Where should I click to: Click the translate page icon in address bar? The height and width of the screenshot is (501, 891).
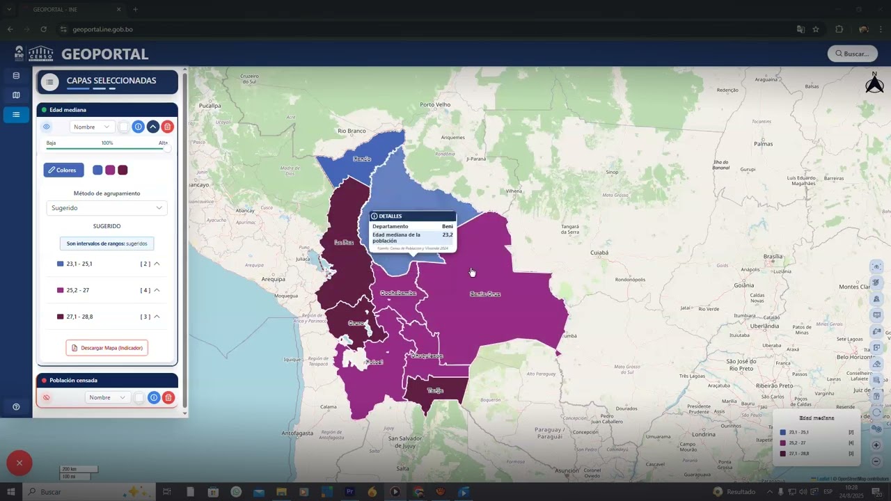[801, 29]
